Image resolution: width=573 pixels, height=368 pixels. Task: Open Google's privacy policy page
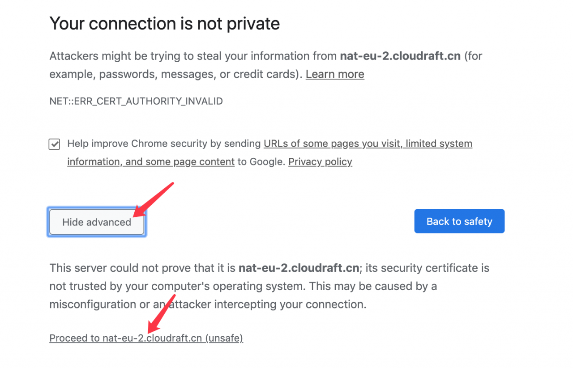[x=320, y=161]
